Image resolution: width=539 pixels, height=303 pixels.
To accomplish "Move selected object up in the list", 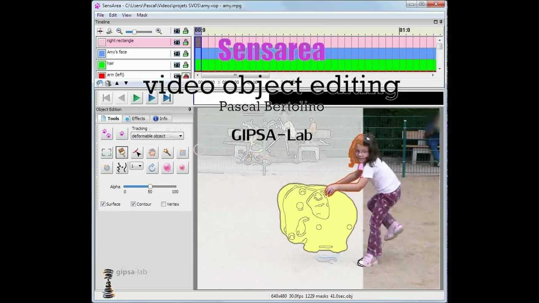I will (x=117, y=83).
